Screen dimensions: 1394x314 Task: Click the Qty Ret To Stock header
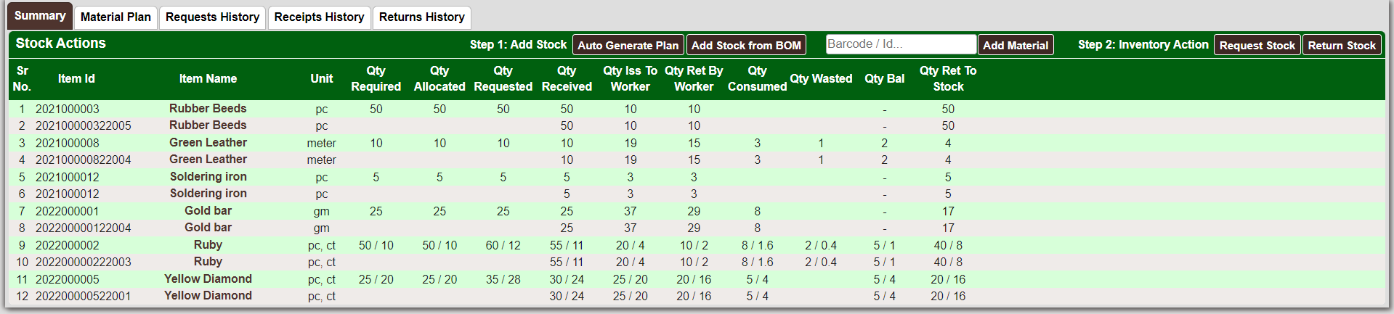[x=947, y=78]
